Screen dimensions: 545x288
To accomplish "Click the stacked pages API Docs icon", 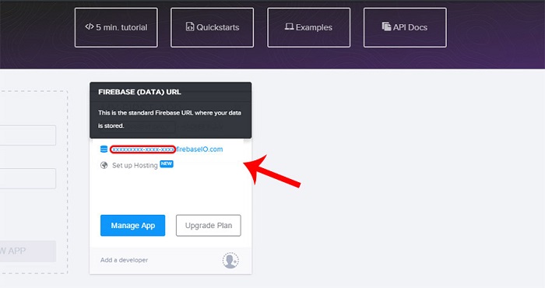I will point(386,26).
